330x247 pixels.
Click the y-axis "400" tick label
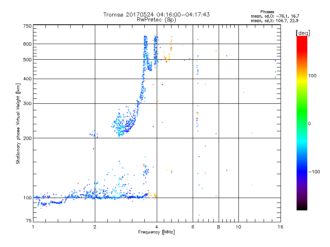pyautogui.click(x=27, y=79)
